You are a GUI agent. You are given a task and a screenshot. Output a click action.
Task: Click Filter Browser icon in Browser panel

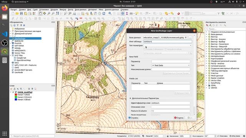18,25
